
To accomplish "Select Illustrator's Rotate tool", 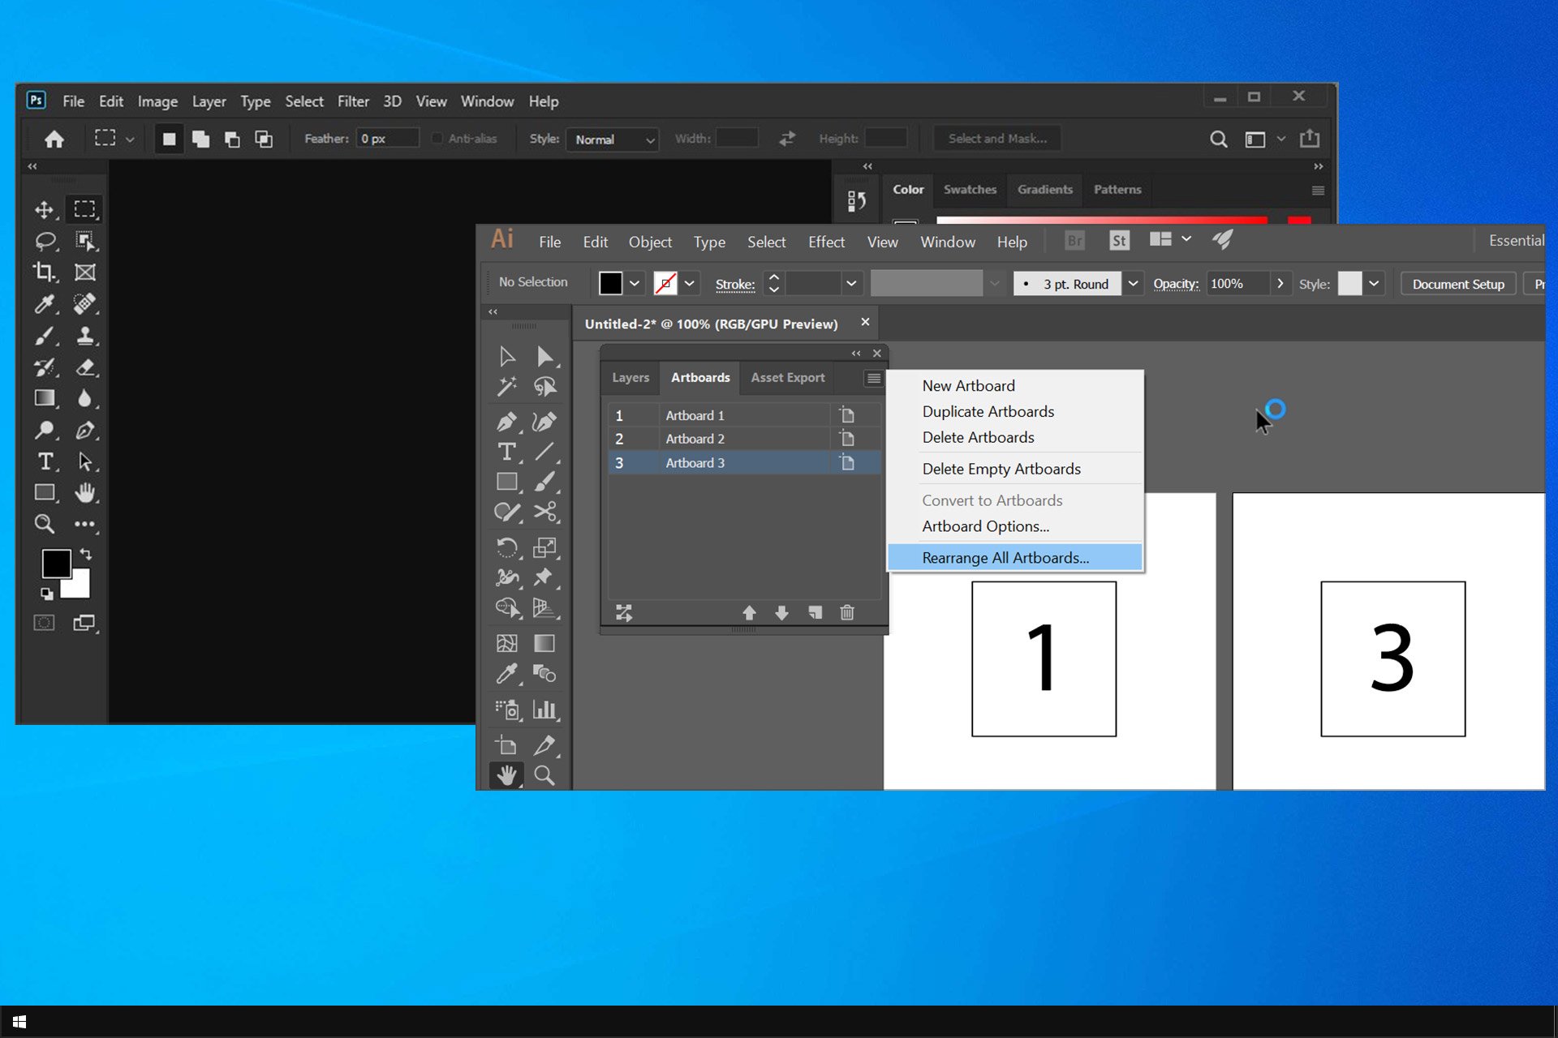I will click(x=507, y=547).
